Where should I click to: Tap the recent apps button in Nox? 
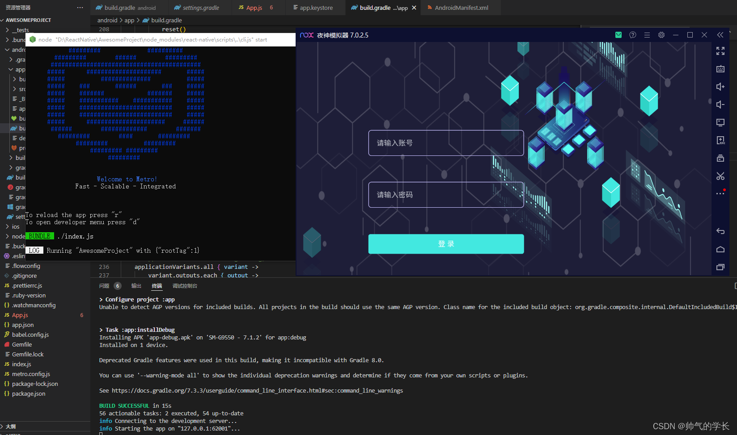pyautogui.click(x=720, y=267)
